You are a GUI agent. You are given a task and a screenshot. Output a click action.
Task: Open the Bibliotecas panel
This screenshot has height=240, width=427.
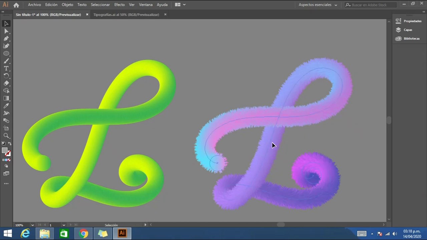408,38
